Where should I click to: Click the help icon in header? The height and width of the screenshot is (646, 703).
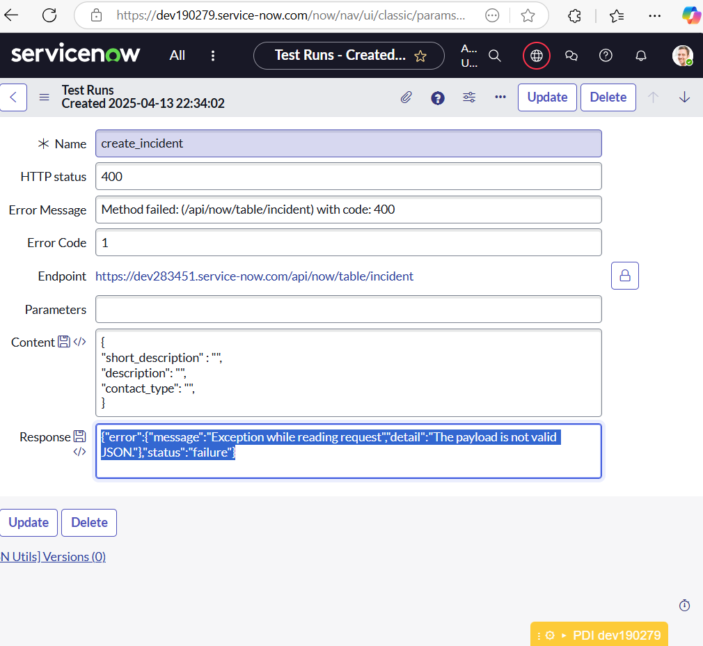(606, 56)
